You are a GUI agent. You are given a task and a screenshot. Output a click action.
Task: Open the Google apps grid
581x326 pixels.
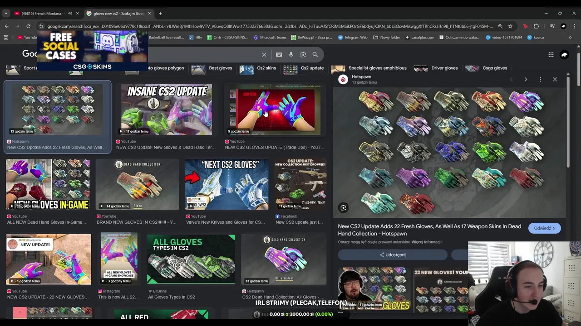(551, 54)
